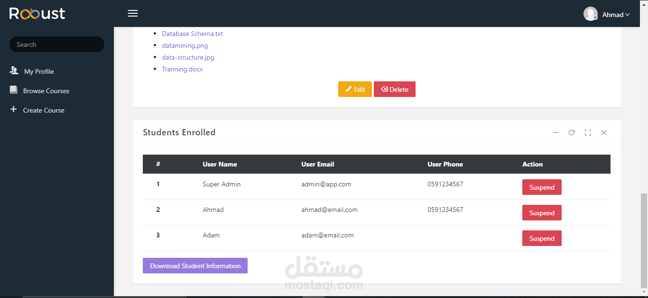Click the User Phone column header
Screen dimensions: 648x298
[445, 164]
